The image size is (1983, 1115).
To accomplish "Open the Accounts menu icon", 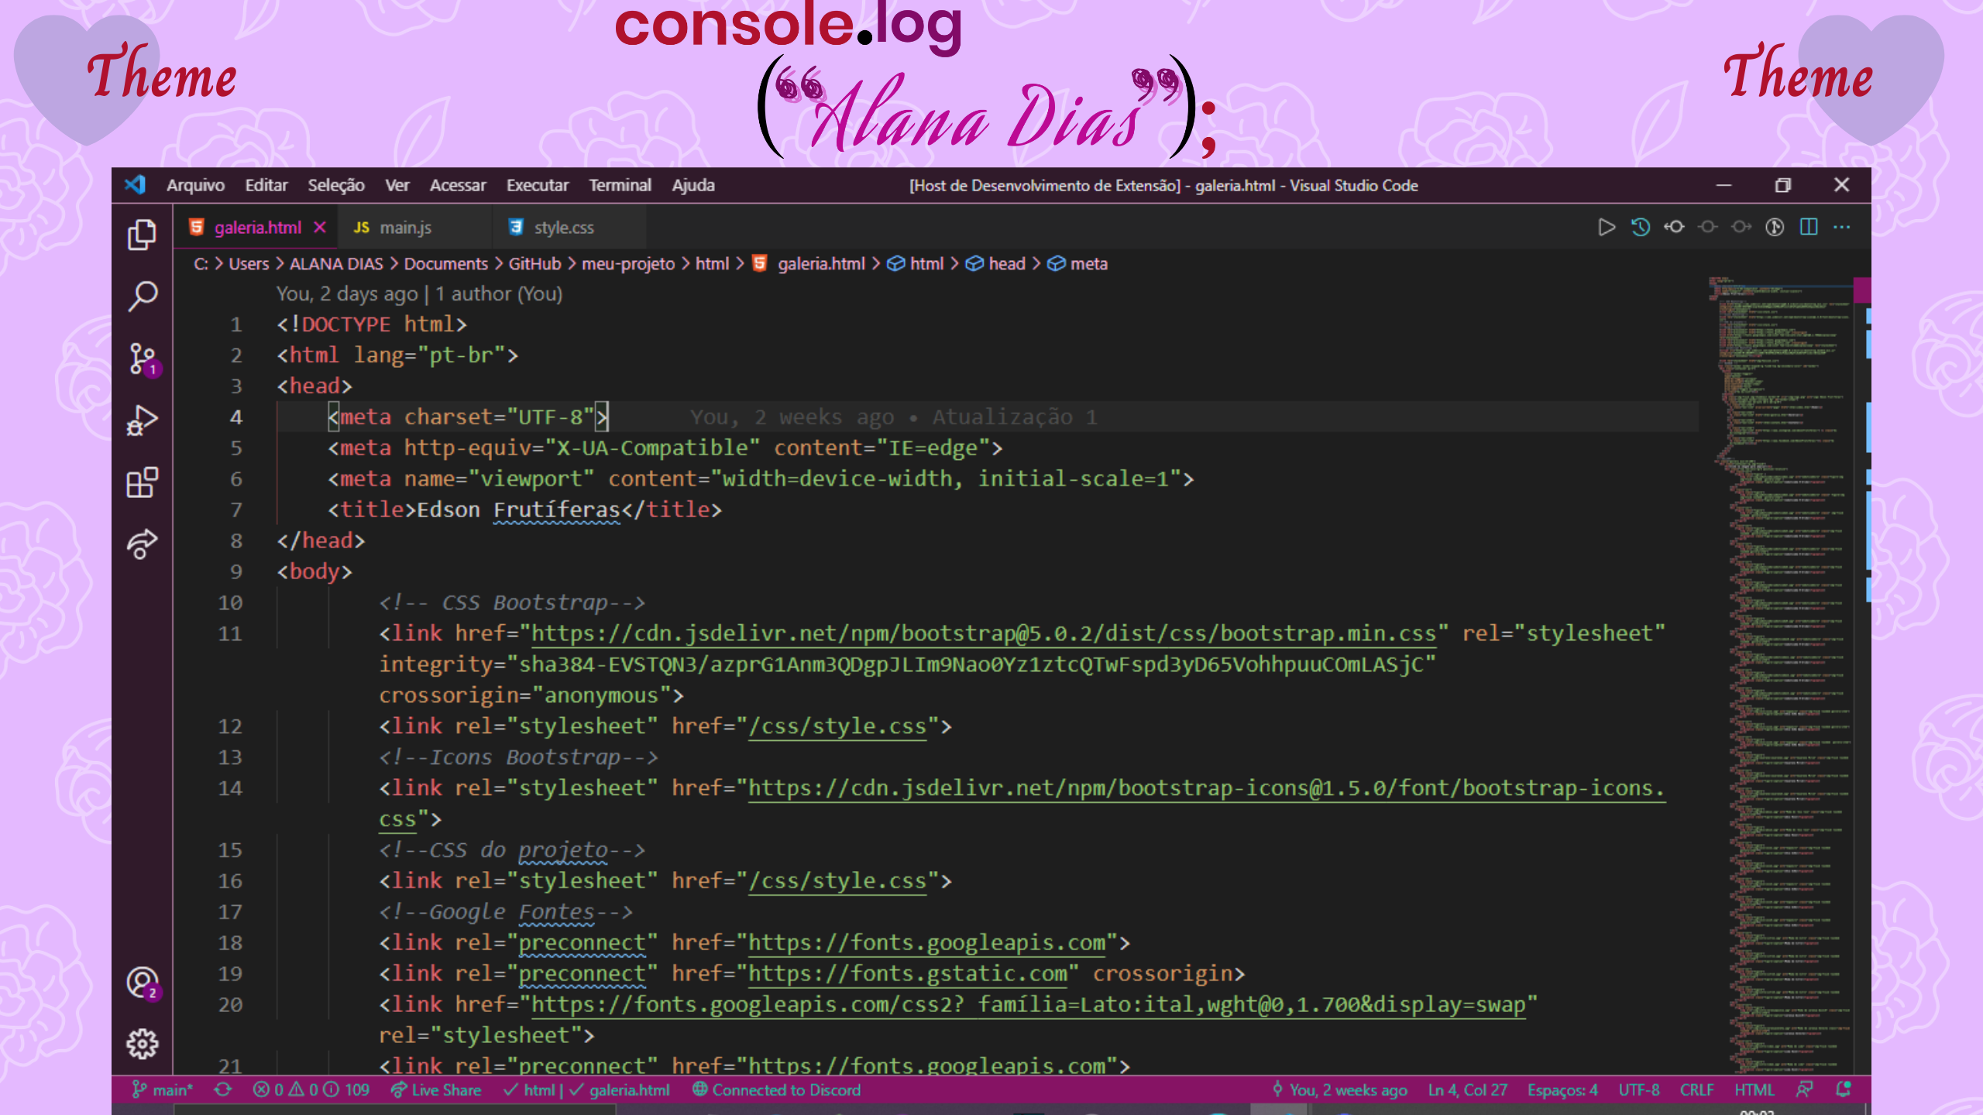I will pyautogui.click(x=143, y=983).
